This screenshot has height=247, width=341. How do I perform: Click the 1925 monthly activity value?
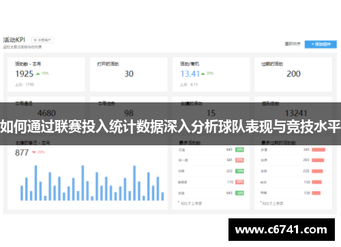25,74
